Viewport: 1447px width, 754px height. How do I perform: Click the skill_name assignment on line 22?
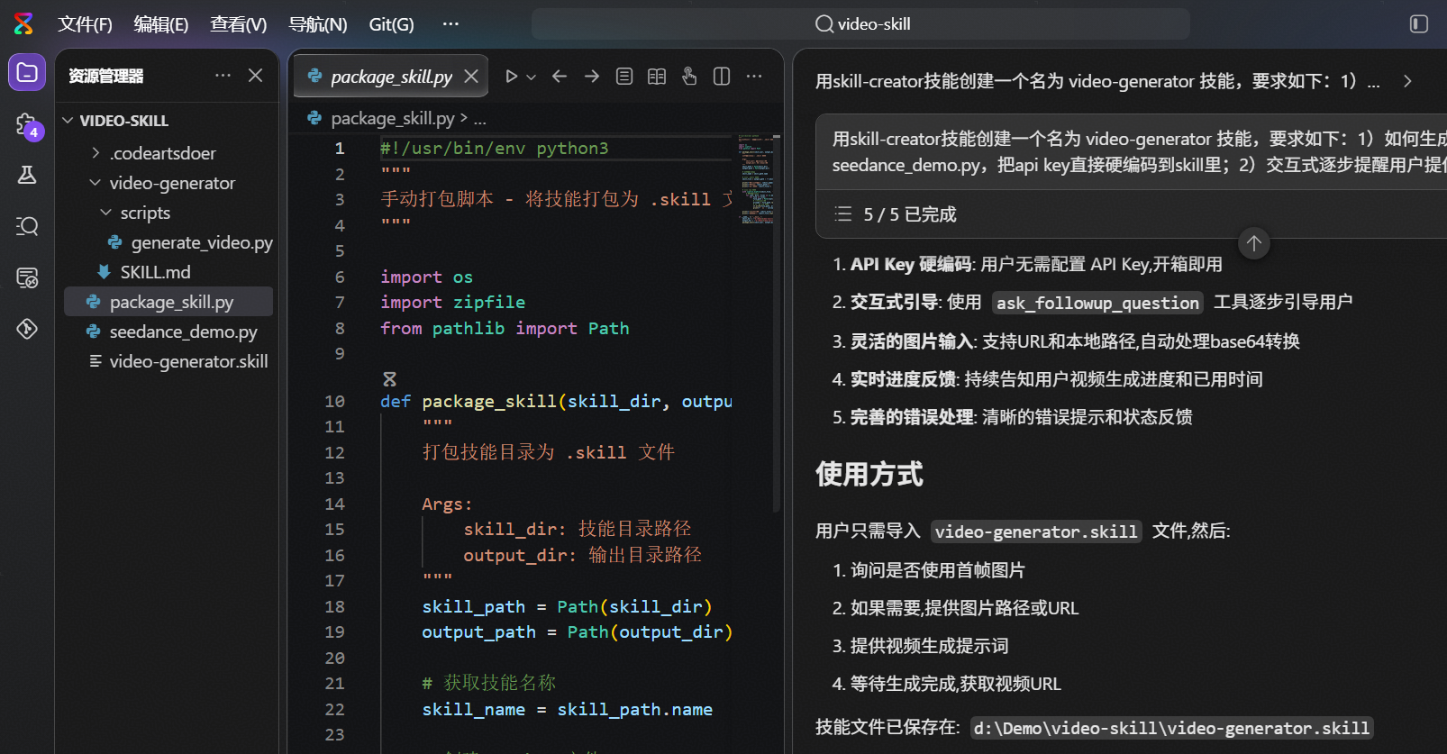[567, 709]
